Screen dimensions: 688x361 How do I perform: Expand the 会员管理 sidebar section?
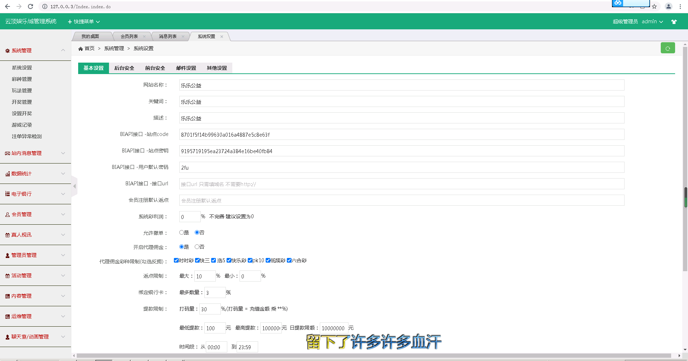[x=35, y=214]
